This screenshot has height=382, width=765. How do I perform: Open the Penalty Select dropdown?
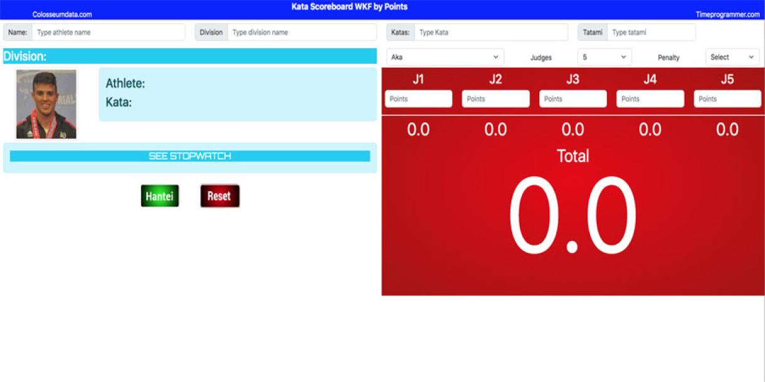[732, 57]
